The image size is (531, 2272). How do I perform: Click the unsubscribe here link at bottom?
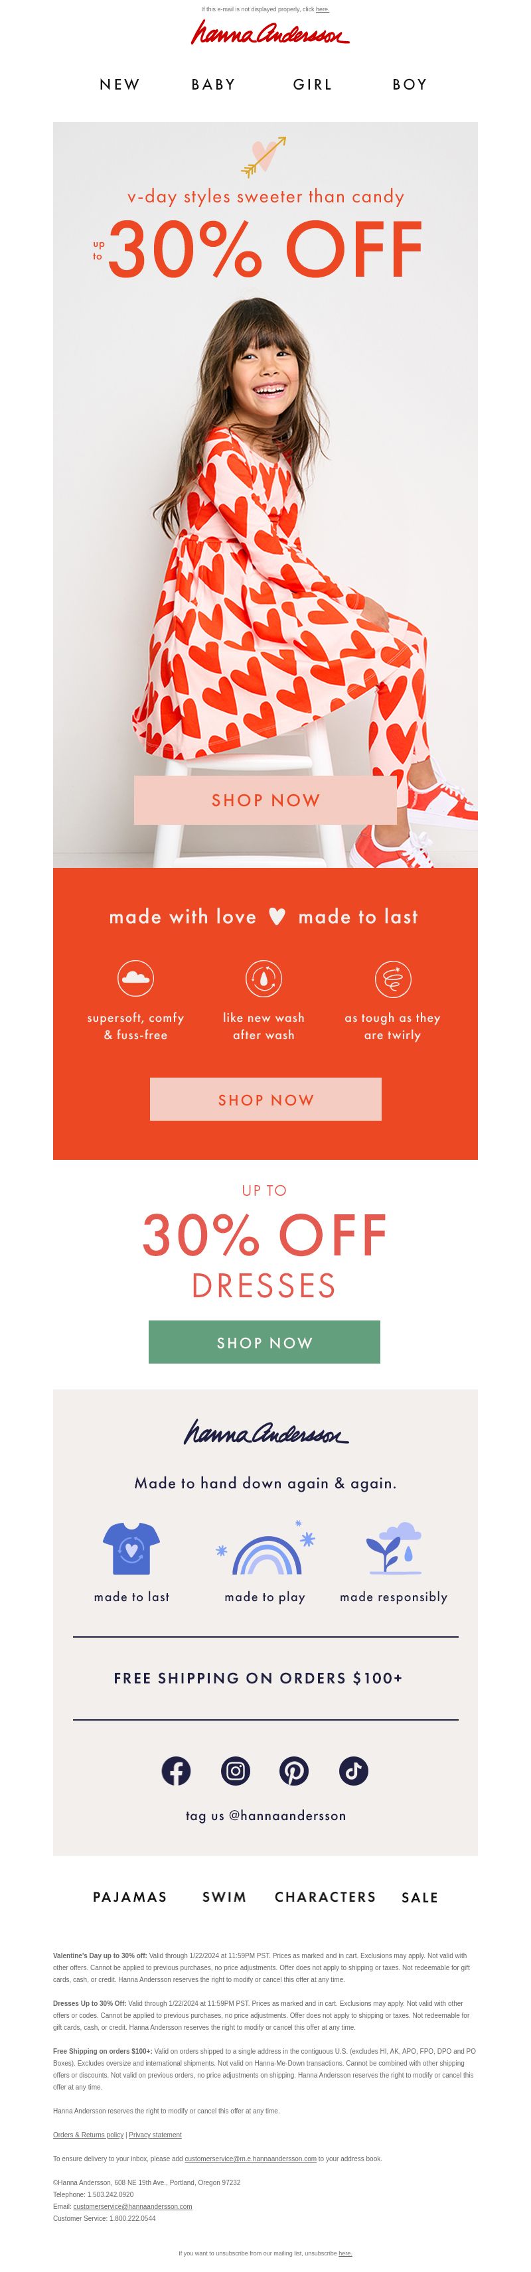click(x=345, y=2253)
